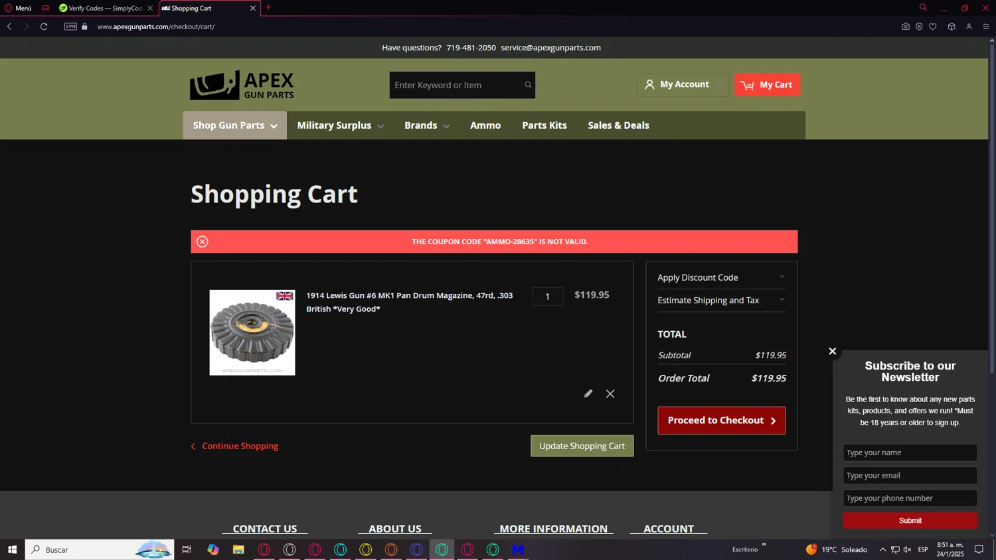Click the service@apexgunparts.com email link
The height and width of the screenshot is (560, 996).
[550, 48]
